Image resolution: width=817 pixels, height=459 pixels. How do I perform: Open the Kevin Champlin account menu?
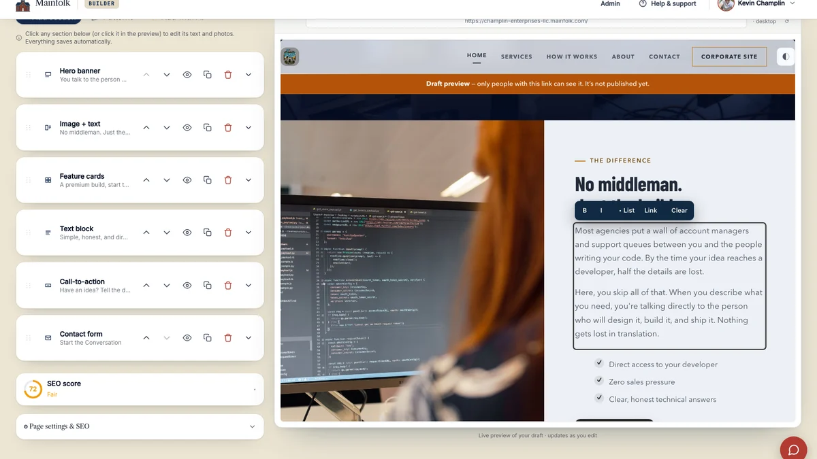click(x=756, y=4)
